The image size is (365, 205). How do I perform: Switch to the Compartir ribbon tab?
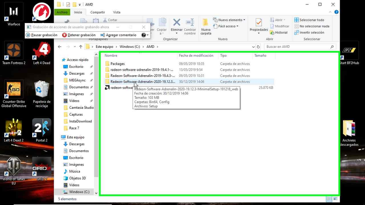point(98,12)
